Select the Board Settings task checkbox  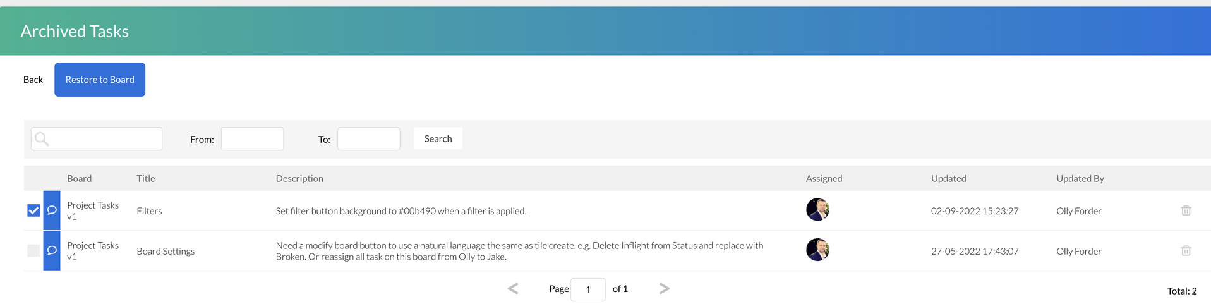click(x=33, y=251)
